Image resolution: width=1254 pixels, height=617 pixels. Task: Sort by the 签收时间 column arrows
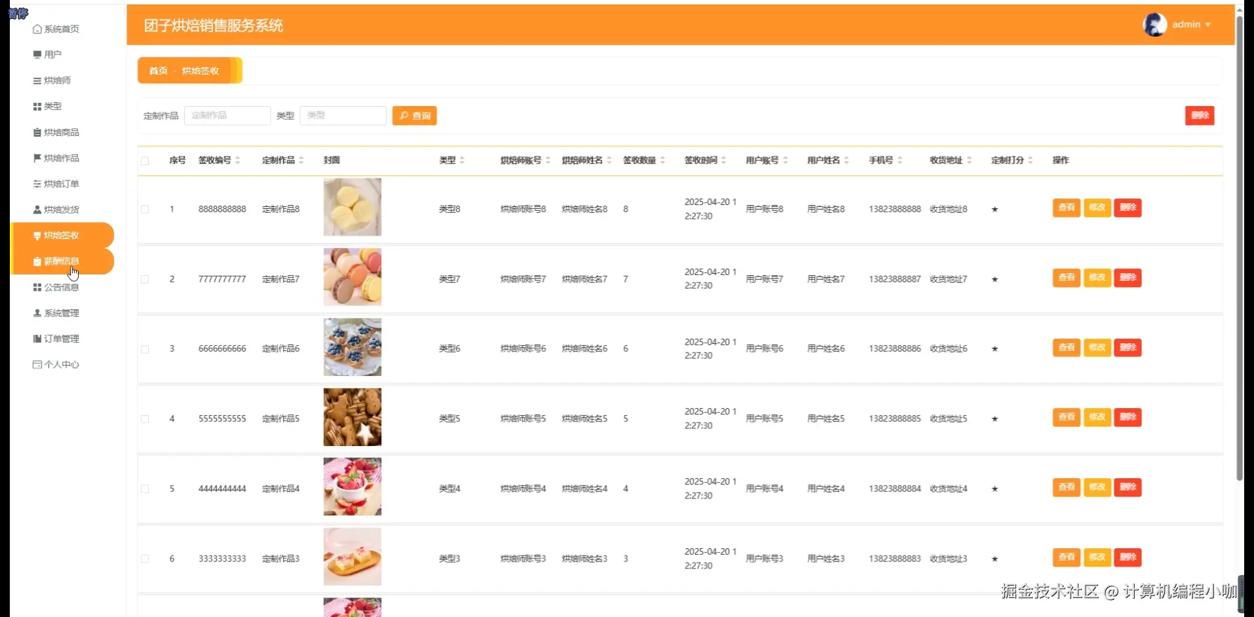pos(724,160)
